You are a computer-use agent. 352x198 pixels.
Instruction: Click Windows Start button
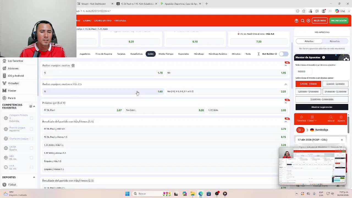click(127, 194)
